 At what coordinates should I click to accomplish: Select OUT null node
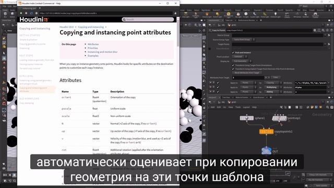coord(266,151)
